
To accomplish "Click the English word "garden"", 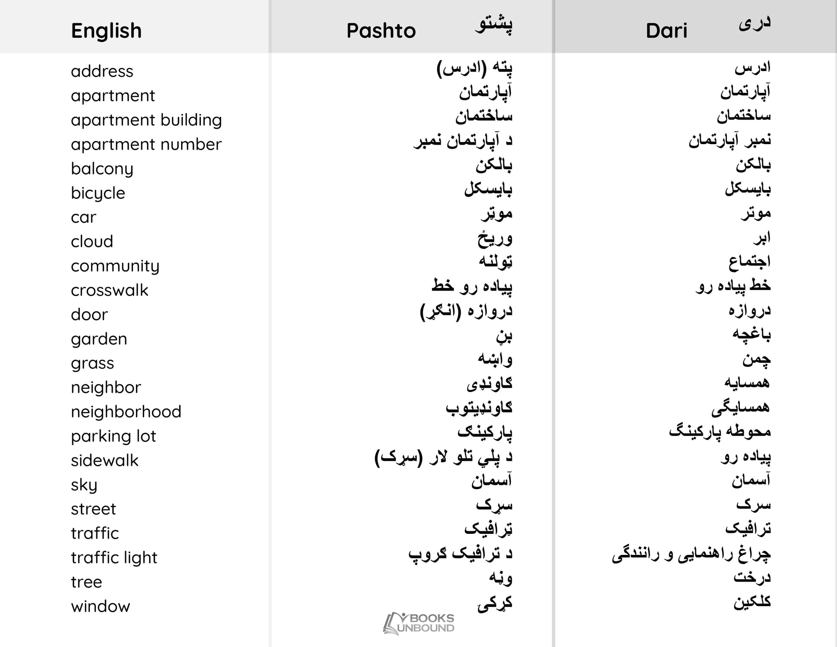I will [x=99, y=339].
